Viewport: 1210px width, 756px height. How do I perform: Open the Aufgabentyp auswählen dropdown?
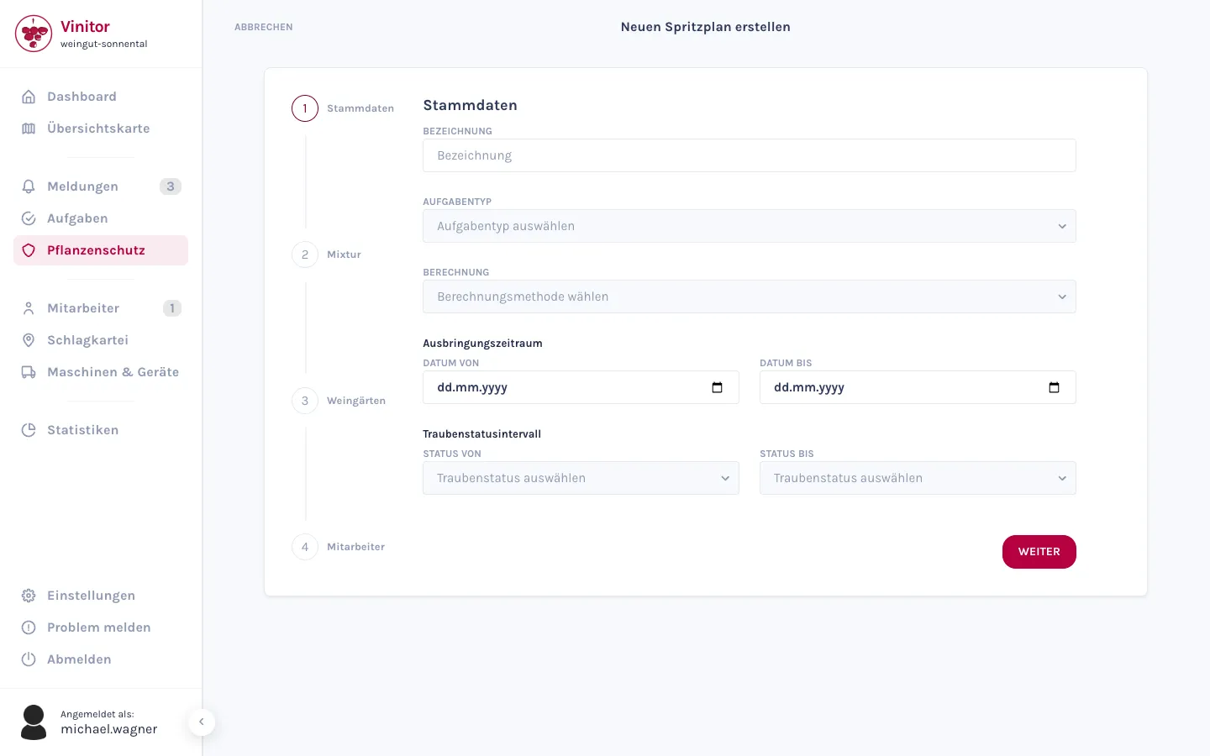click(x=750, y=226)
